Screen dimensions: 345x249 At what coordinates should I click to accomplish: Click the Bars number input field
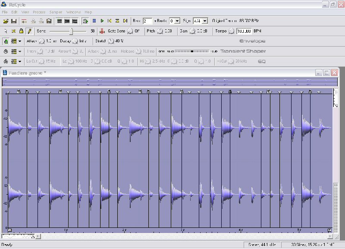point(147,21)
